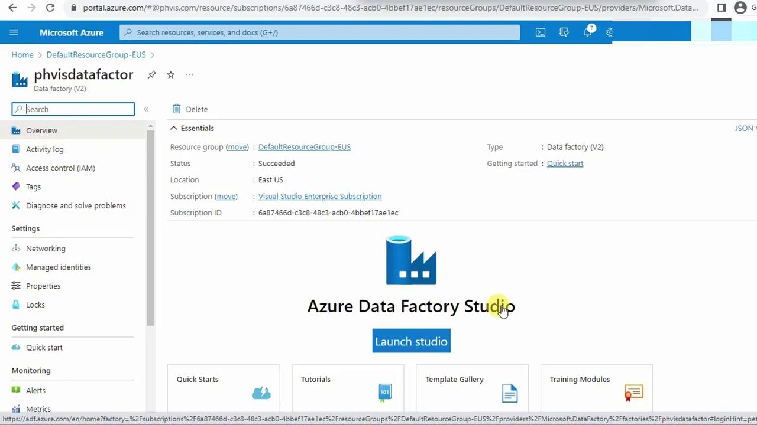Click the Delete button label

197,109
